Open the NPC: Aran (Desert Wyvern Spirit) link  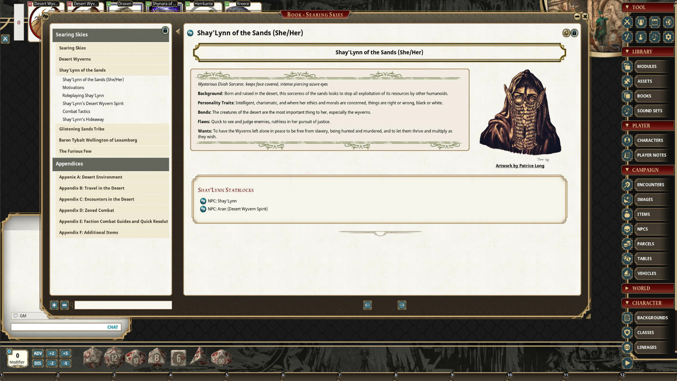tap(238, 209)
